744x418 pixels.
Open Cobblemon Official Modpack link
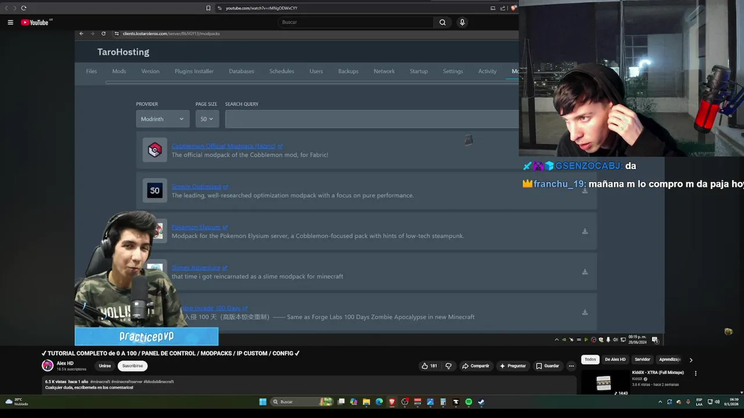click(x=224, y=146)
